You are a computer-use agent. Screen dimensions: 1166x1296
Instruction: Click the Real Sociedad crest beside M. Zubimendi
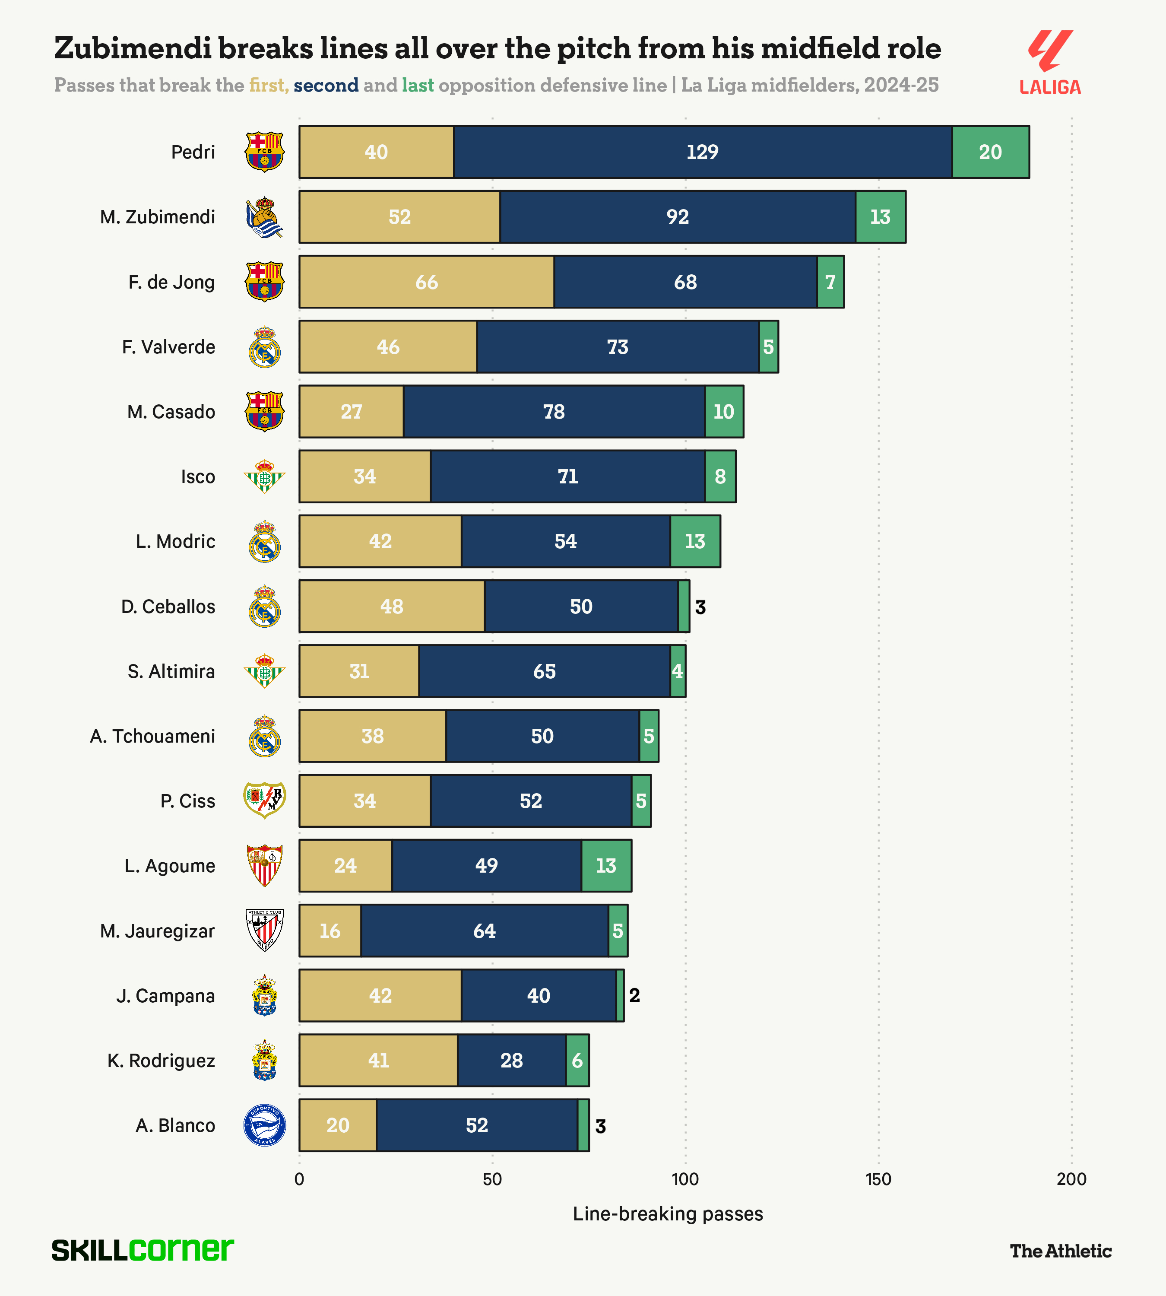[x=264, y=217]
